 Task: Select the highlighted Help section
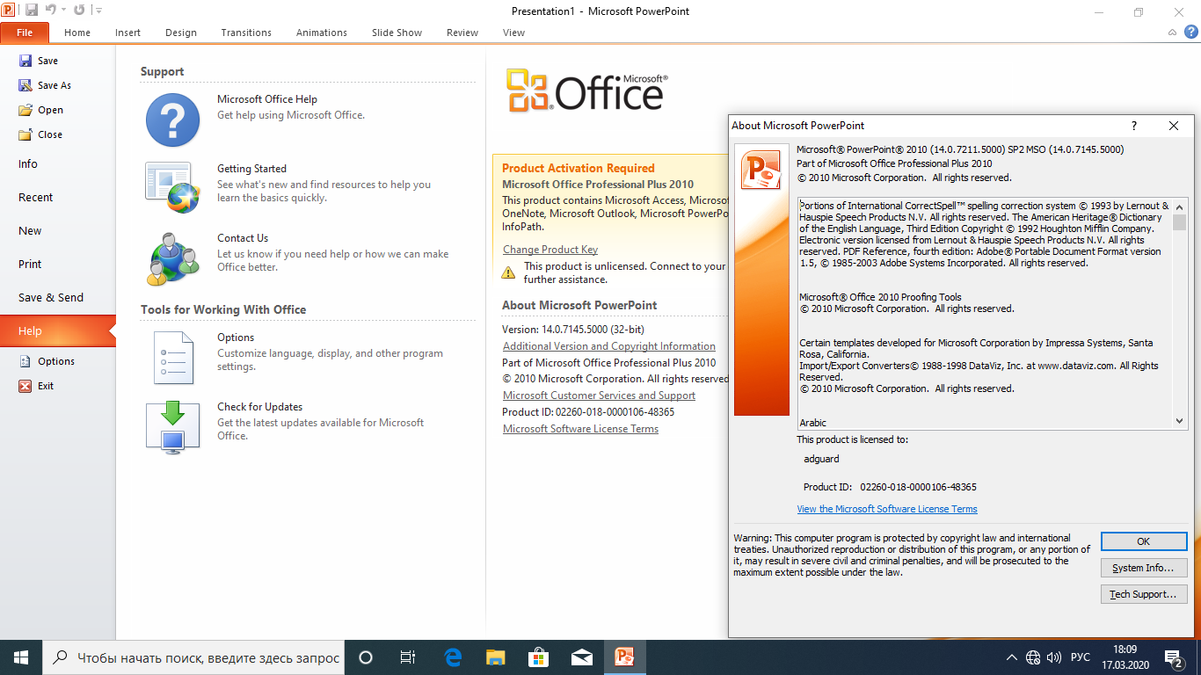[x=58, y=331]
